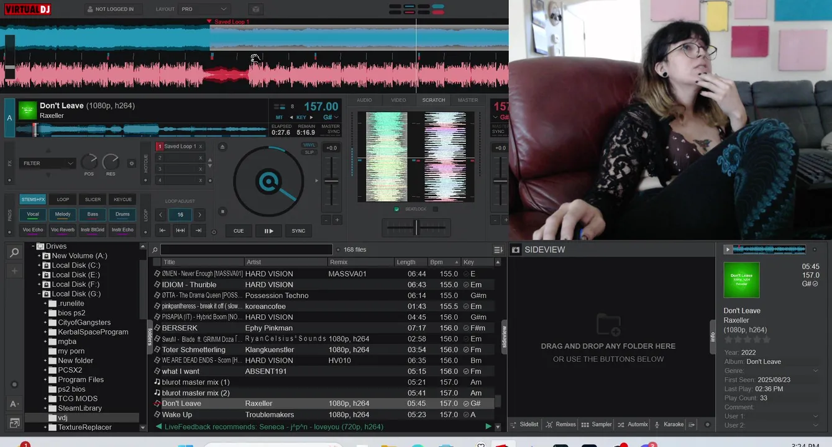Expand the KerbalSpaceProgram folder

[x=45, y=332]
